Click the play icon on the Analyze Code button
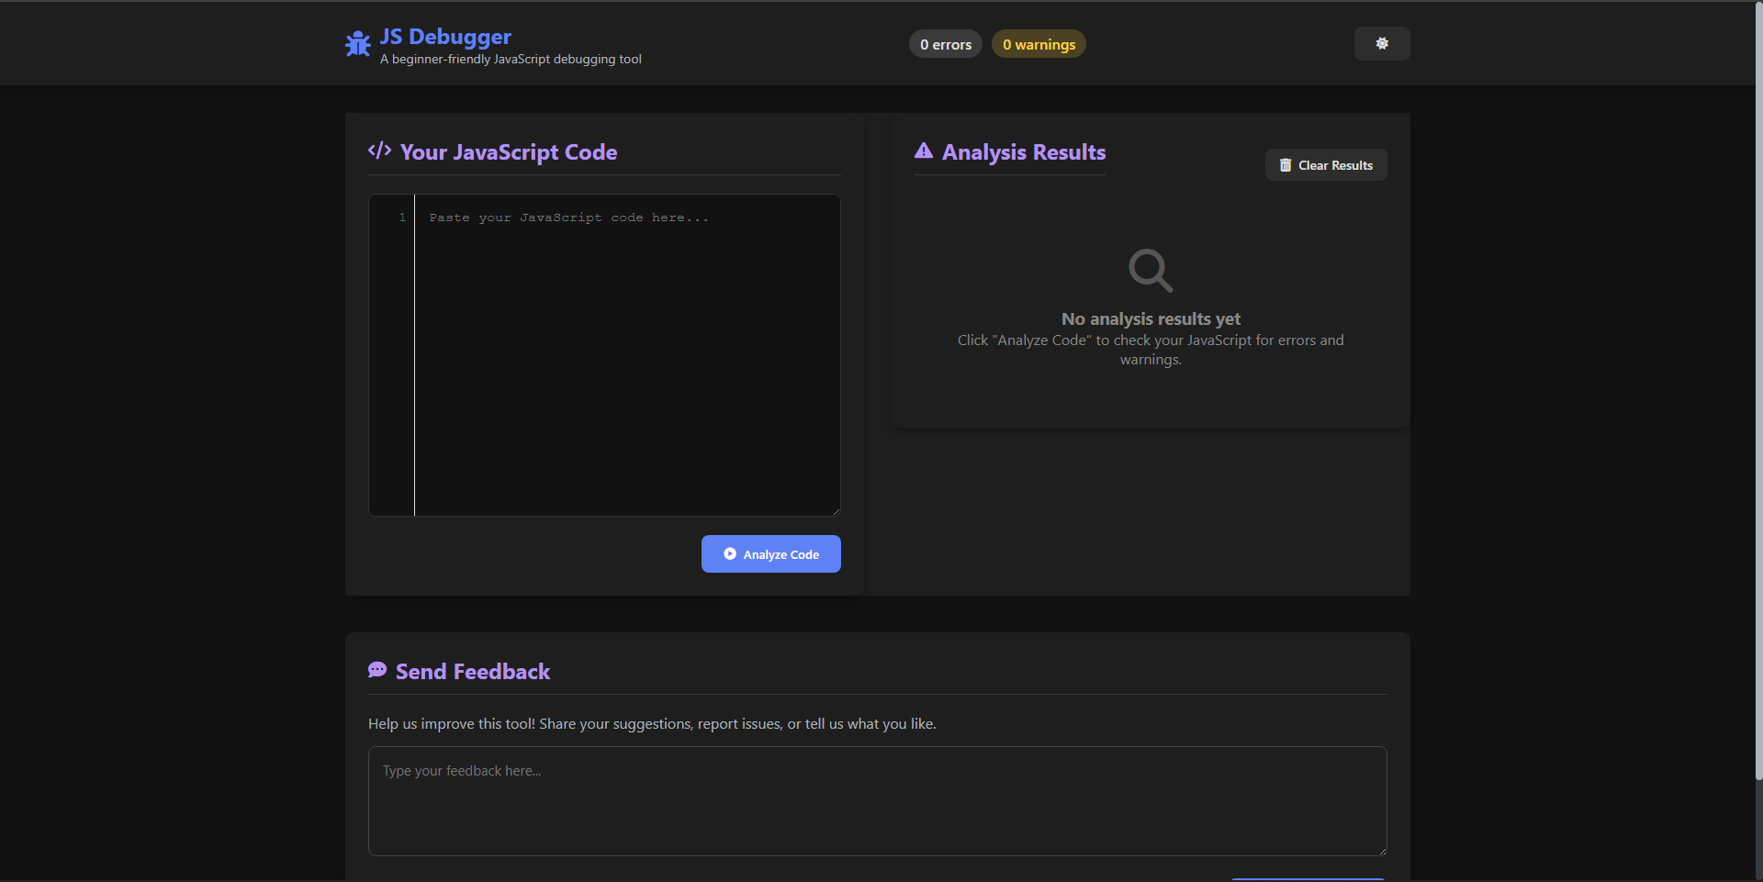The image size is (1763, 882). click(x=729, y=553)
